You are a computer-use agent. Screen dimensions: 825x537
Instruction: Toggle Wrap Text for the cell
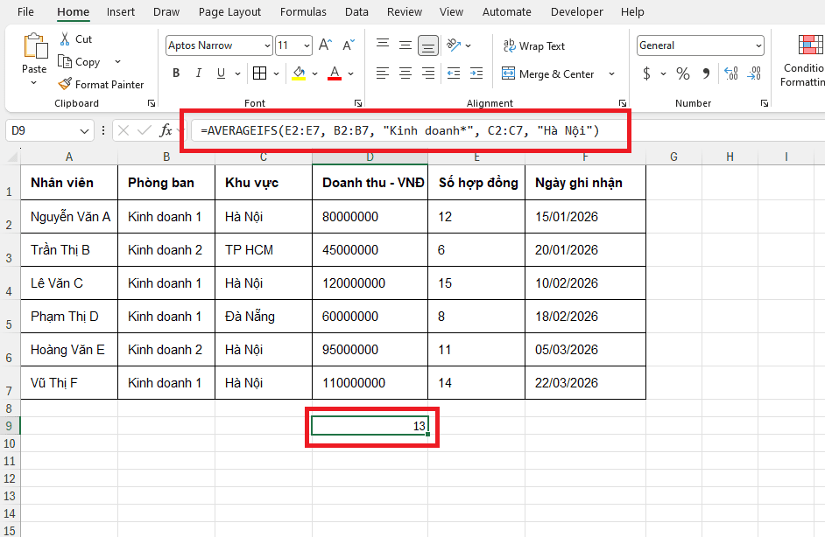coord(533,45)
